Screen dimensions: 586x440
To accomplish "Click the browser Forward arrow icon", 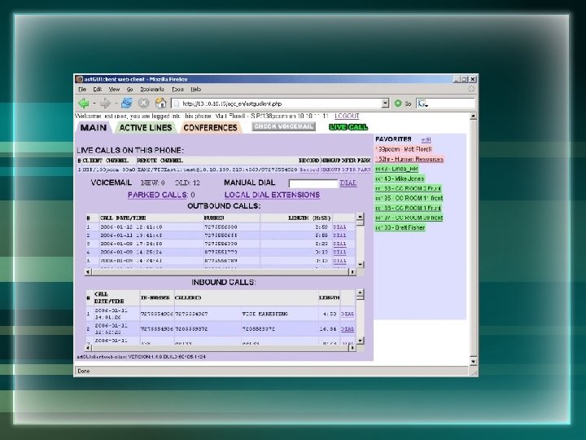I will pyautogui.click(x=106, y=103).
